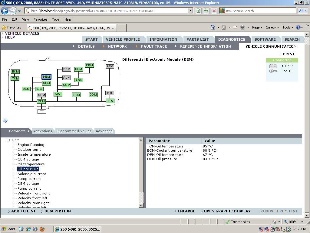The image size is (310, 233).
Task: Select the UEM module node
Action: pyautogui.click(x=78, y=69)
